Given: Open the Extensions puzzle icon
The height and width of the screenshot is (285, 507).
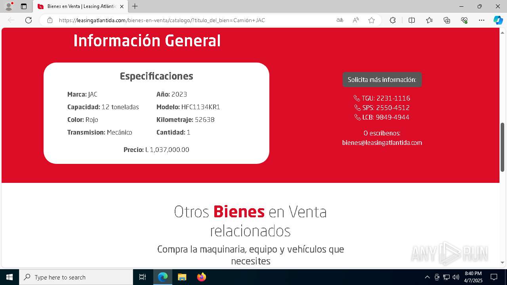Looking at the screenshot, I should [393, 20].
